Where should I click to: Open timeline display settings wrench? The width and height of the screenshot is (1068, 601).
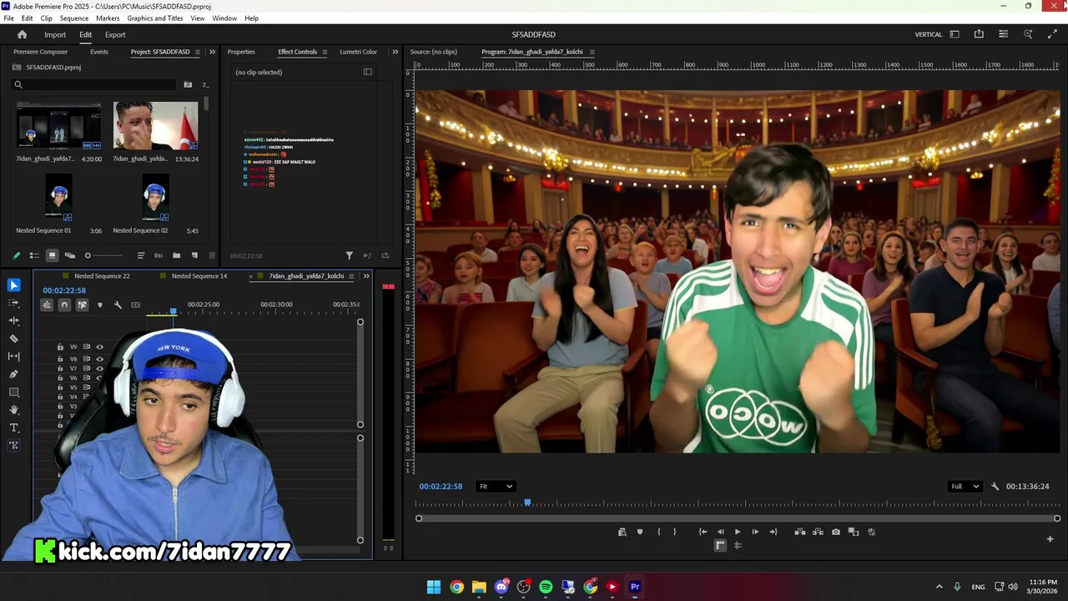(118, 305)
